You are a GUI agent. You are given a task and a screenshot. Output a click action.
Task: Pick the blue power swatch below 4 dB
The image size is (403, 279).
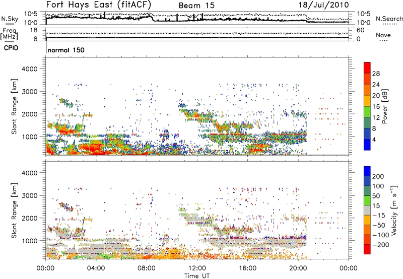pyautogui.click(x=367, y=145)
